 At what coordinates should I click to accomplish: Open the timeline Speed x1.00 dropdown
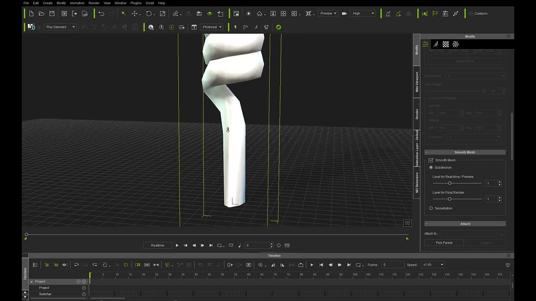coord(433,265)
